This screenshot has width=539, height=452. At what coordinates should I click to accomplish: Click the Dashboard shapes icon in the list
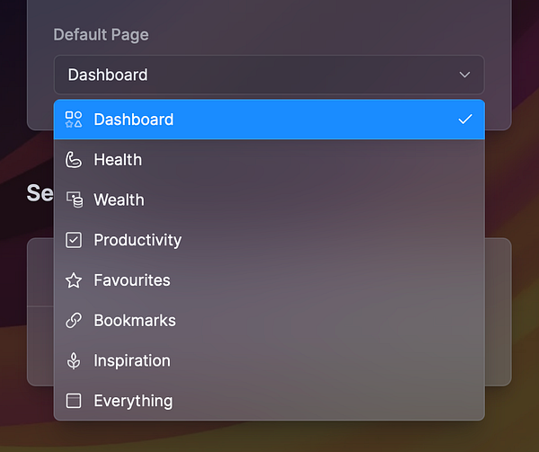74,120
